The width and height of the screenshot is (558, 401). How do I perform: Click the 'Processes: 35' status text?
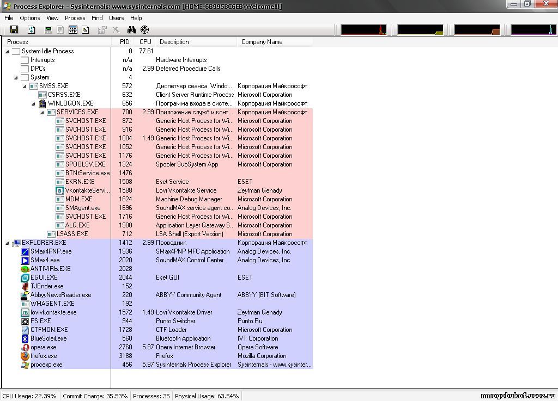[x=151, y=396]
